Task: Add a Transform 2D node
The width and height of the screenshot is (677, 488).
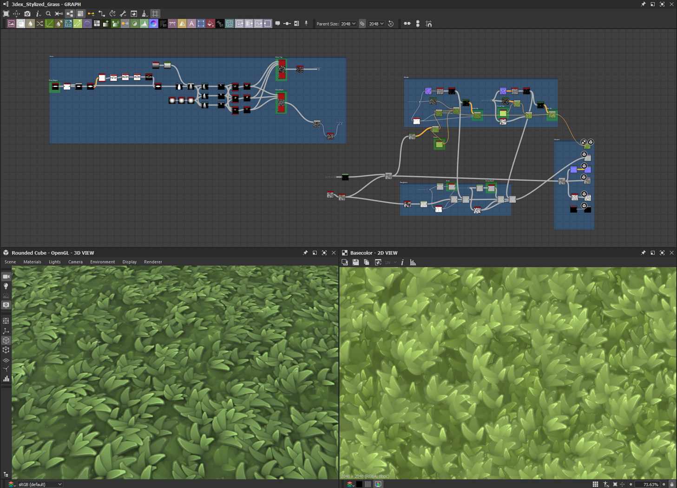Action: (x=201, y=24)
